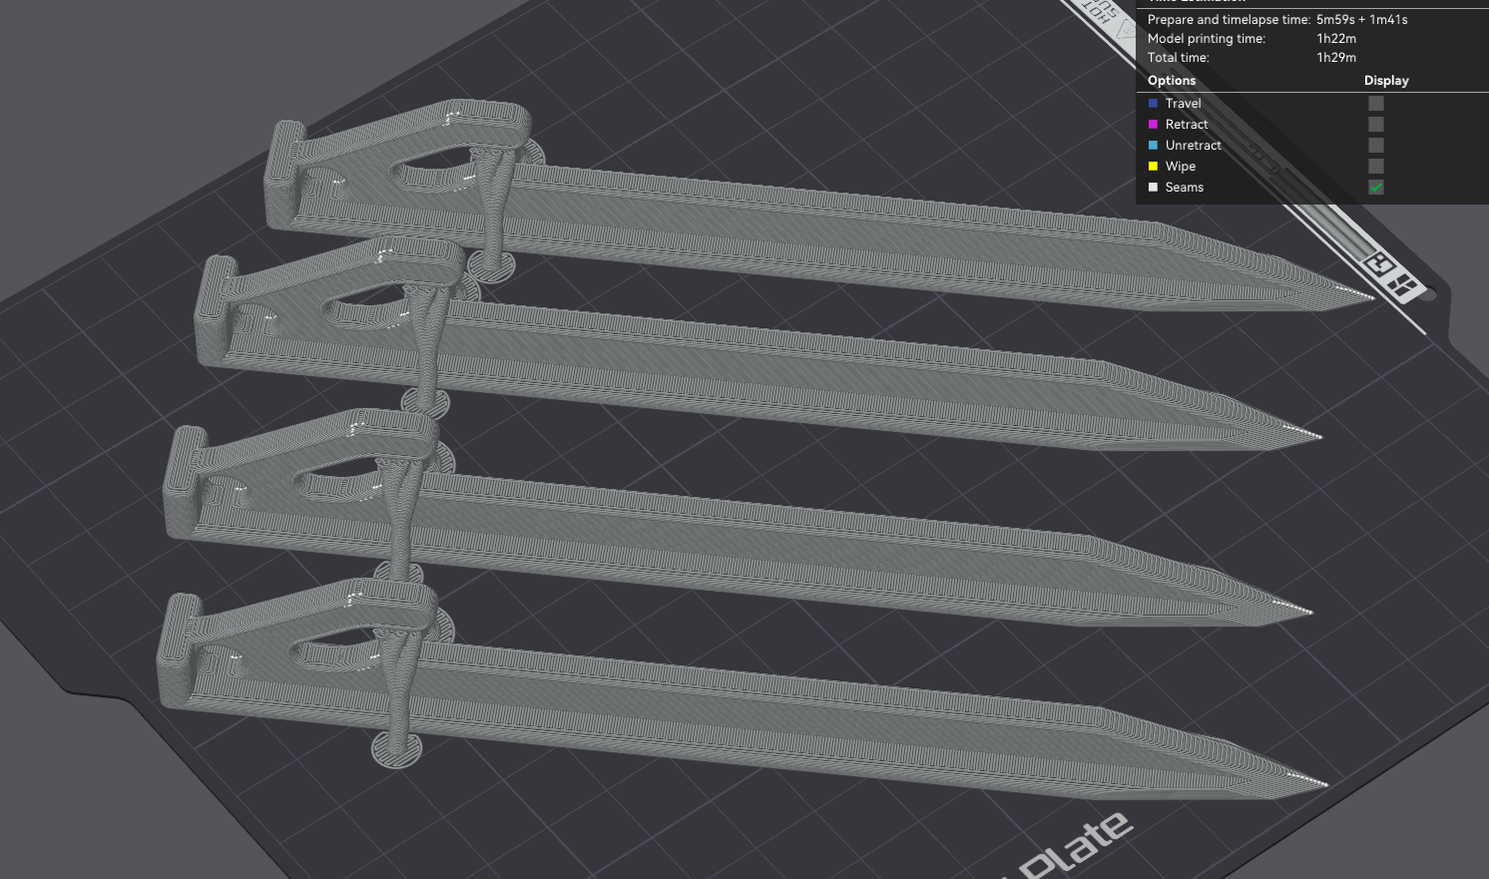Enable the Retract display checkbox
Image resolution: width=1489 pixels, height=879 pixels.
click(x=1376, y=124)
